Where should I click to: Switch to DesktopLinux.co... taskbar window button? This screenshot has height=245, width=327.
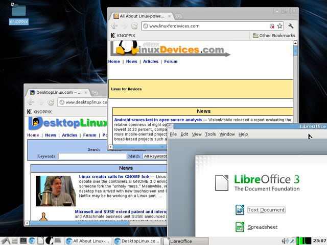(x=137, y=241)
